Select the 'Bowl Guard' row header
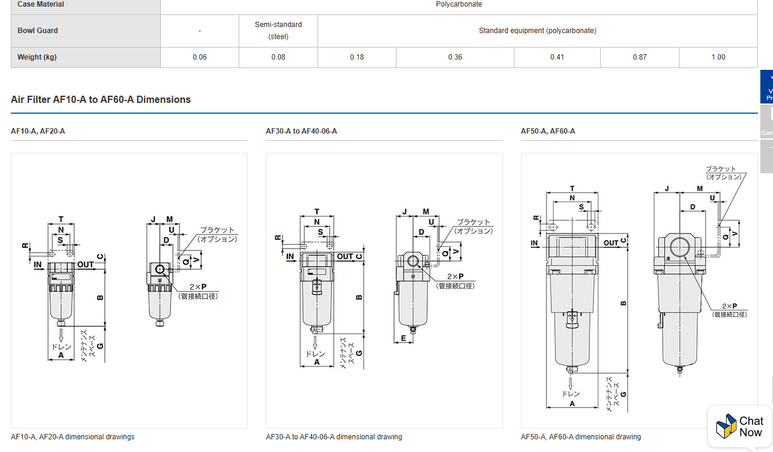773x452 pixels. (x=86, y=31)
